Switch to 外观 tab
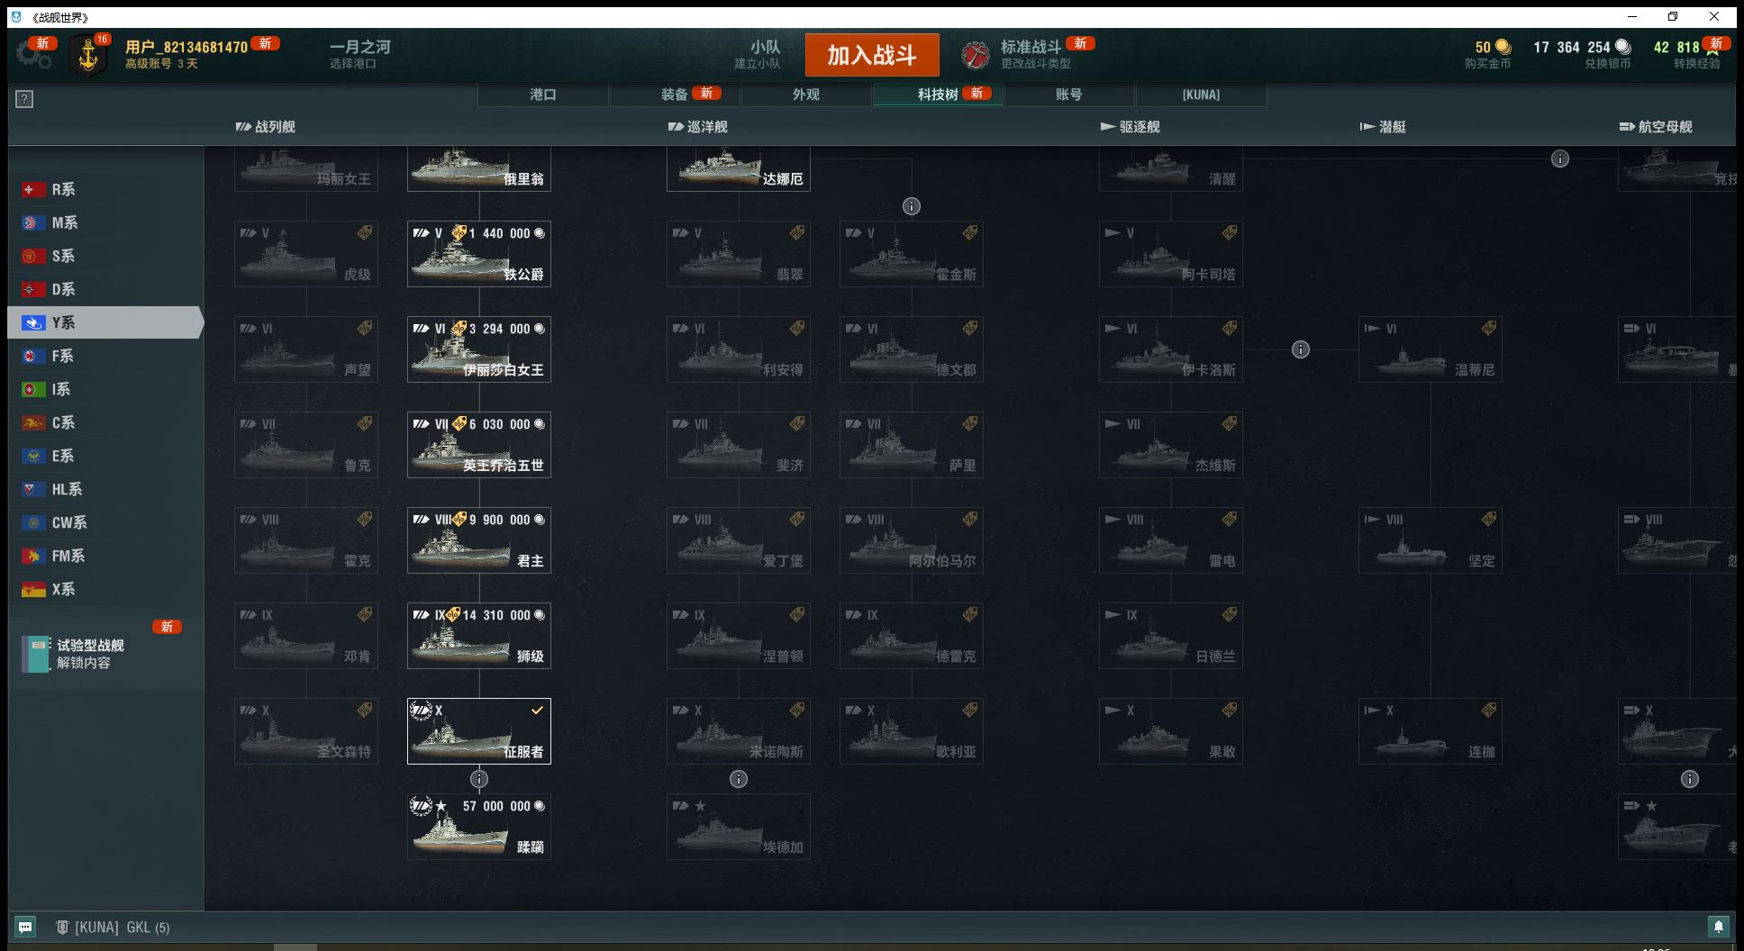Image resolution: width=1744 pixels, height=951 pixels. pos(806,95)
